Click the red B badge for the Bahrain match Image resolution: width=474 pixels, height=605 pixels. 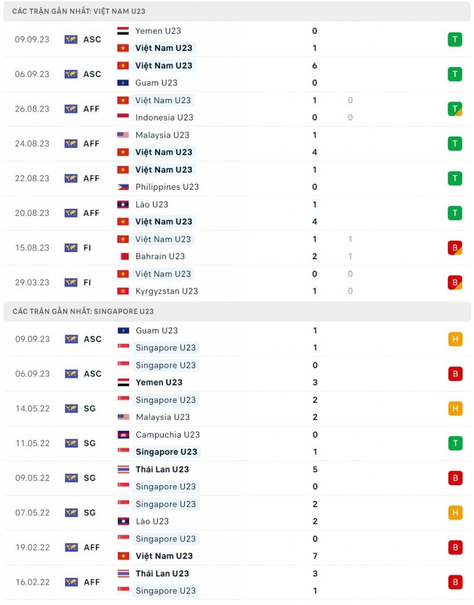pyautogui.click(x=454, y=248)
